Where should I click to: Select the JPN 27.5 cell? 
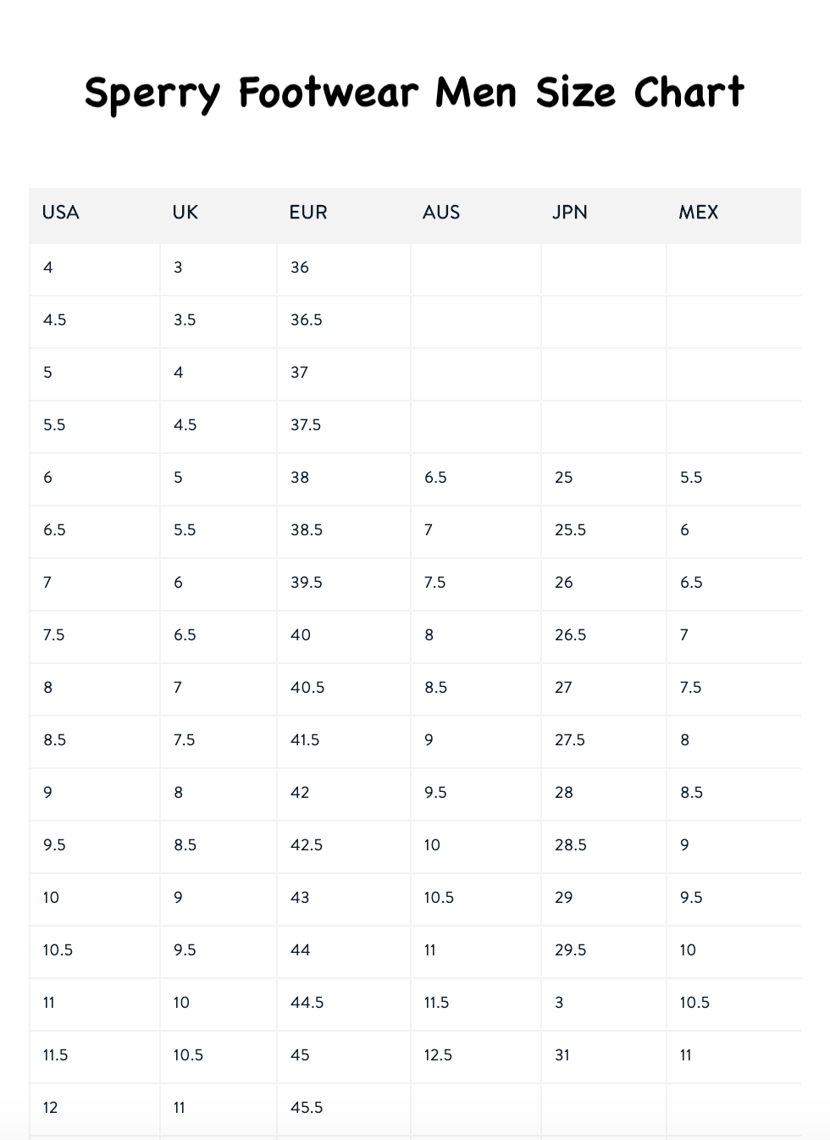coord(569,740)
